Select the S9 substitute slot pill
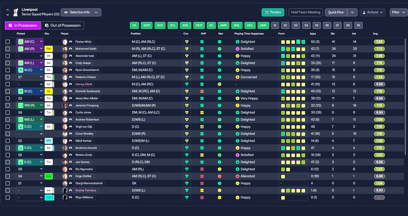The height and width of the screenshot is (216, 408). point(358,25)
